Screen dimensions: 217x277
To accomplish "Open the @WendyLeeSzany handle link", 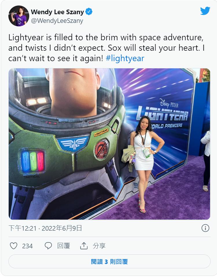I will pos(57,21).
